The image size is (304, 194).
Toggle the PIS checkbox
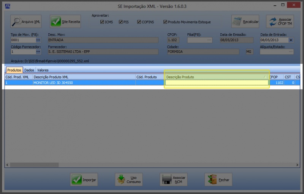[121, 22]
